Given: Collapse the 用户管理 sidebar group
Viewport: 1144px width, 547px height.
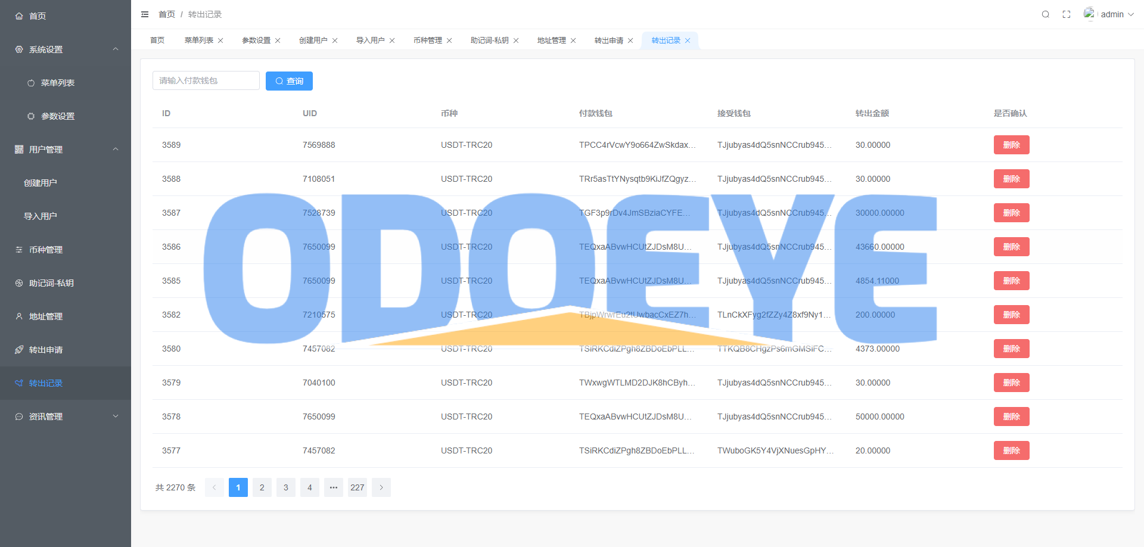Looking at the screenshot, I should pos(66,150).
